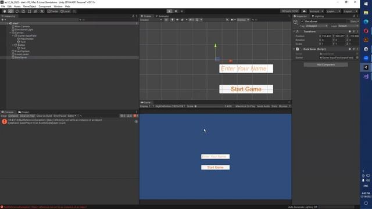Open Layers dropdown in top toolbar

tap(333, 12)
